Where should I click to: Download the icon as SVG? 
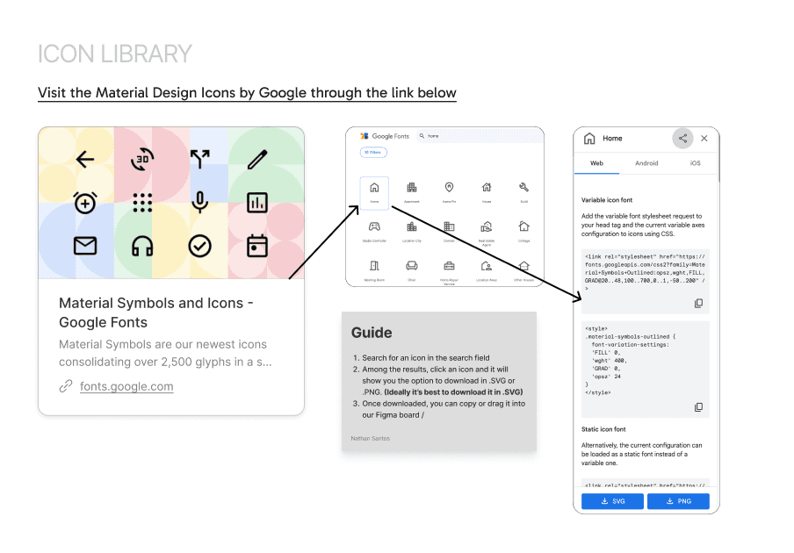pyautogui.click(x=612, y=501)
